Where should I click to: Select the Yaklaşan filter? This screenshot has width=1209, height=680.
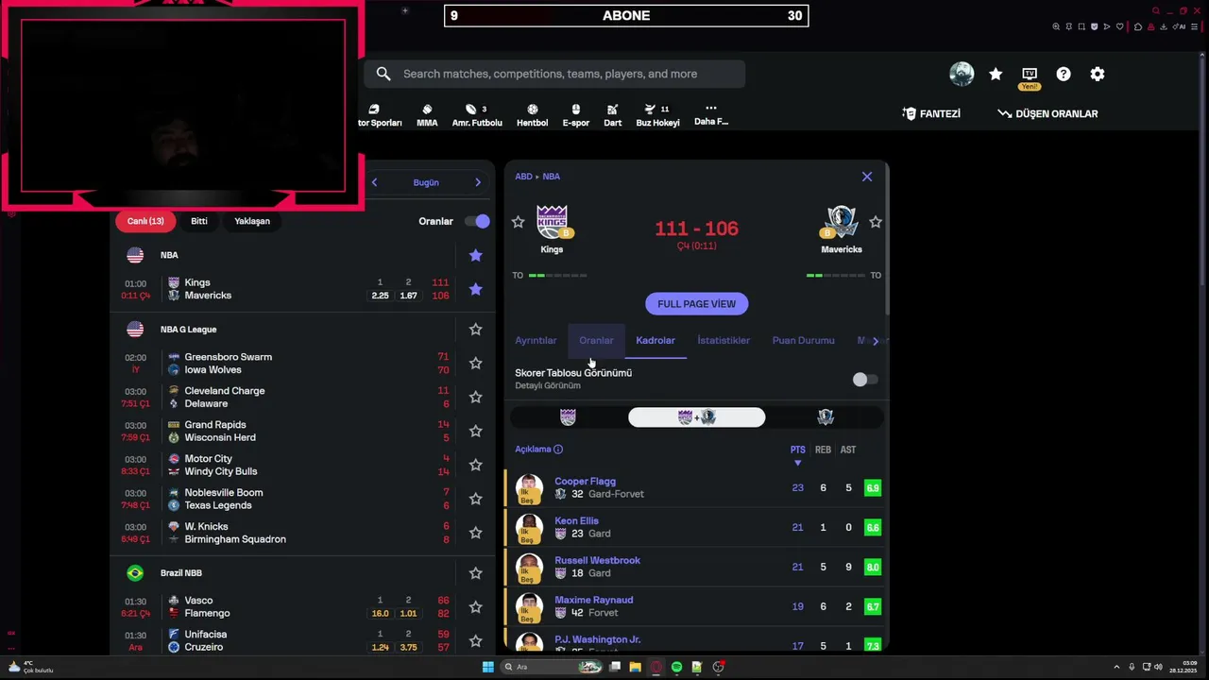coord(252,221)
